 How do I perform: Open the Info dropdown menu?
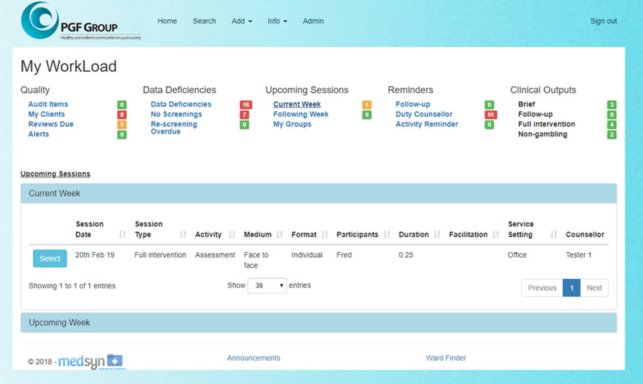coord(277,21)
